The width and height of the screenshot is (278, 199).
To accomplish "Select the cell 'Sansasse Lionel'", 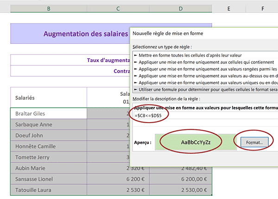I will coord(49,179).
